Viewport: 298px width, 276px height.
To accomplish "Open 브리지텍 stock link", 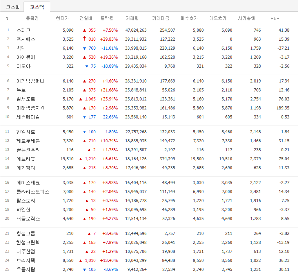I will tap(26, 261).
